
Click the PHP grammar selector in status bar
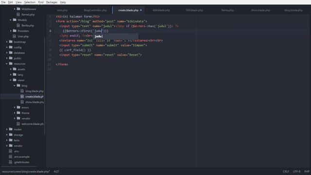[x=307, y=172]
